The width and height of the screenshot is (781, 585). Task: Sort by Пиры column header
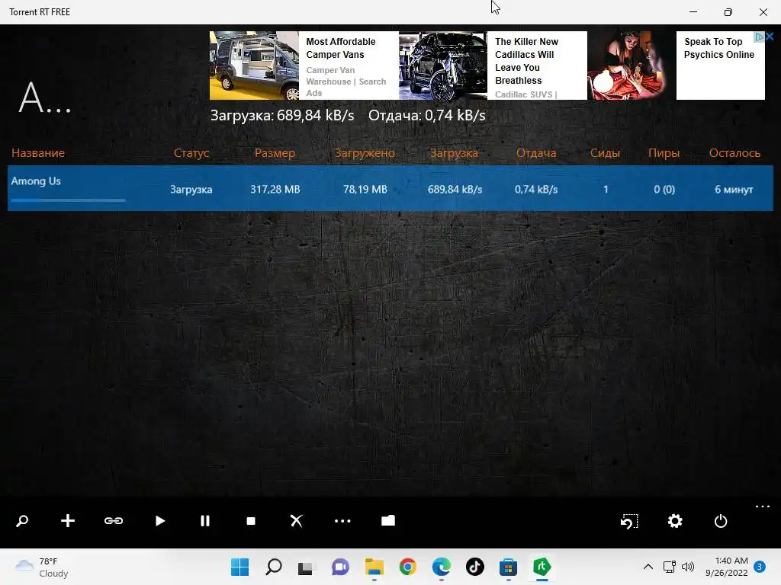pos(664,152)
